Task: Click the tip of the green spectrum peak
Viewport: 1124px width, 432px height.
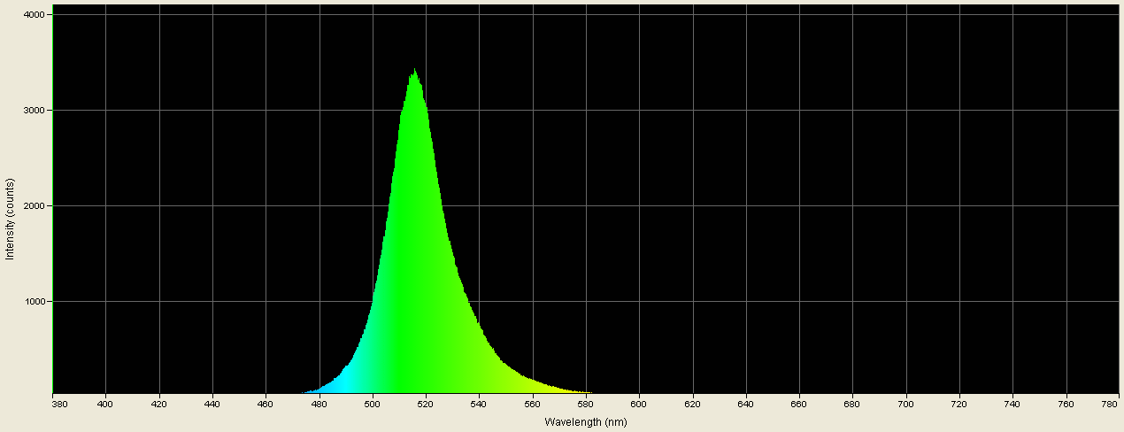Action: pyautogui.click(x=414, y=70)
